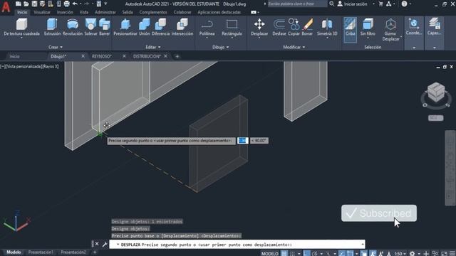Toggle snap mode in status bar
The height and width of the screenshot is (256, 456).
pos(292,253)
